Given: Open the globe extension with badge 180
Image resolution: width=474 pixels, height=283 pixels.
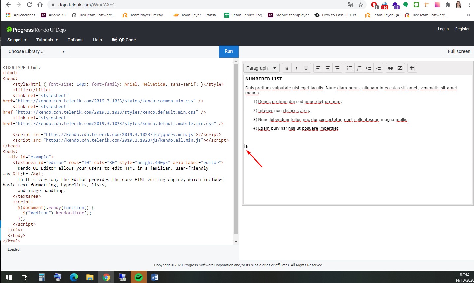Looking at the screenshot, I should (385, 5).
